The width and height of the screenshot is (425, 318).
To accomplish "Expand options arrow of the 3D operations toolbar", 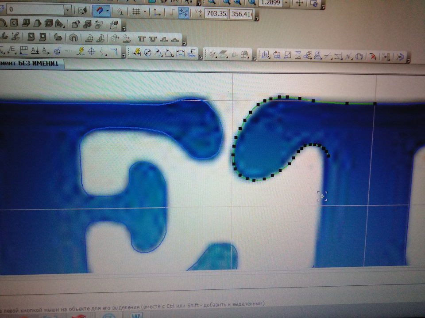I will click(124, 28).
